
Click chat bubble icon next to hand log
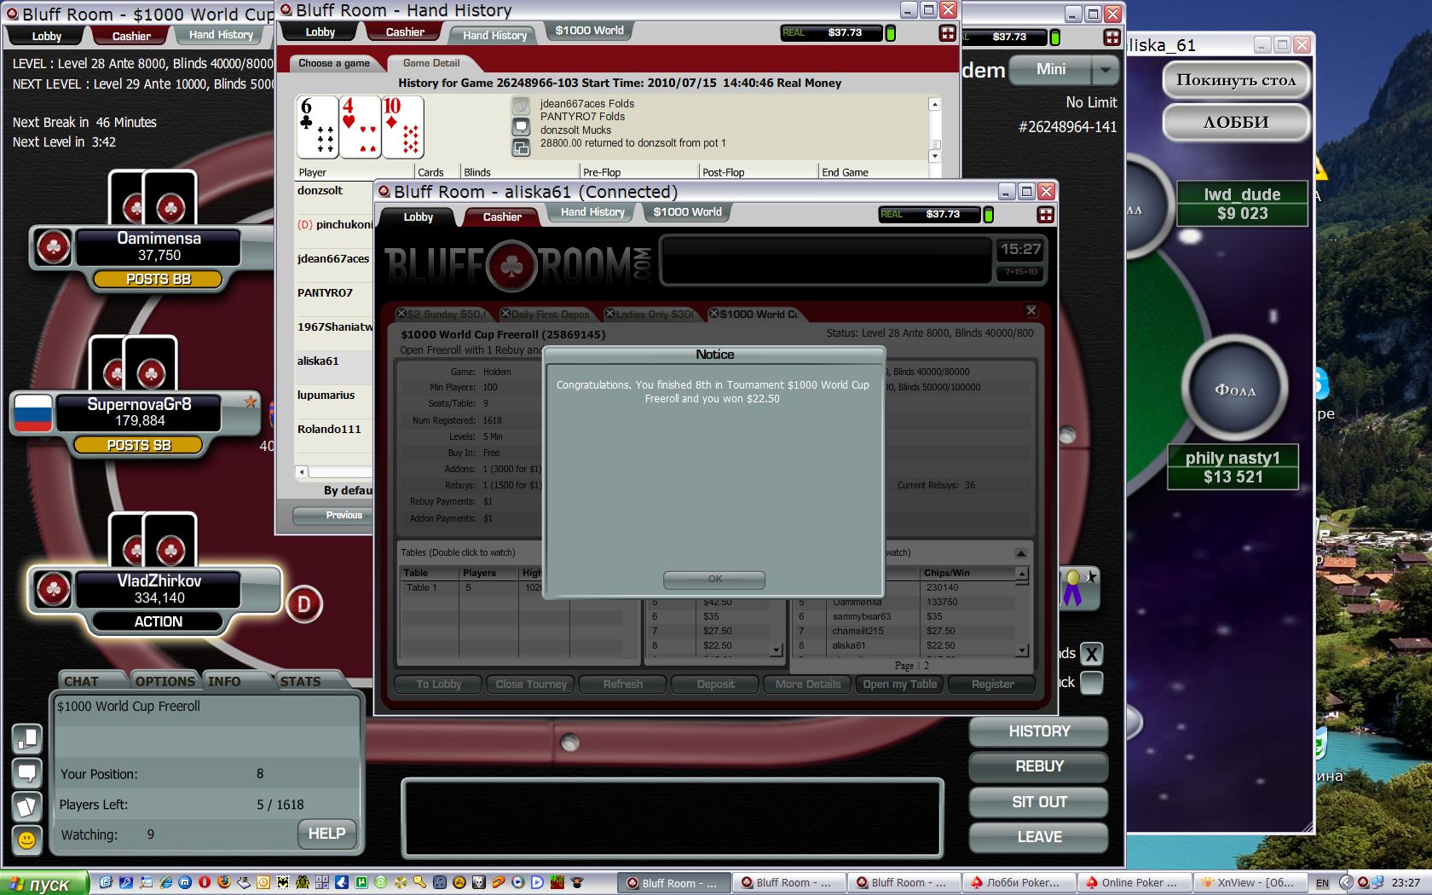(521, 127)
